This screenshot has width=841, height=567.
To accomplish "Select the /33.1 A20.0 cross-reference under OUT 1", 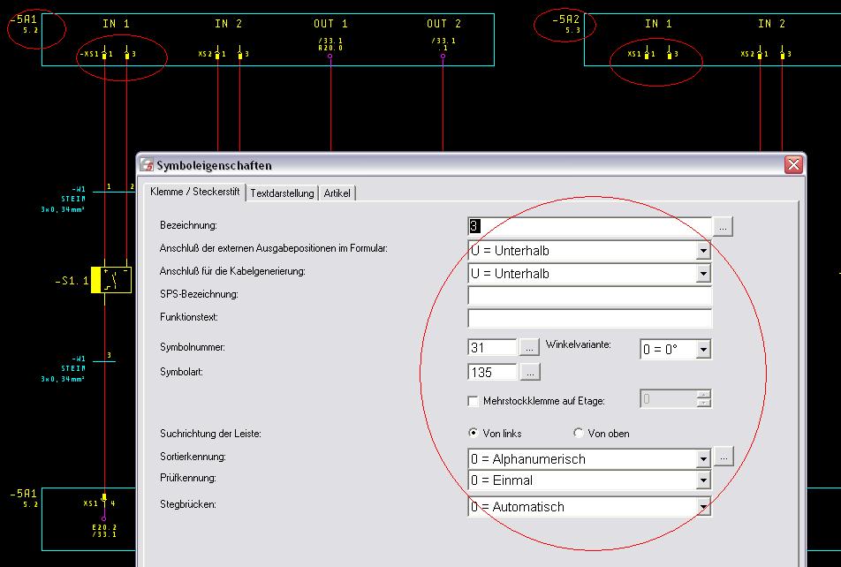I will 330,44.
